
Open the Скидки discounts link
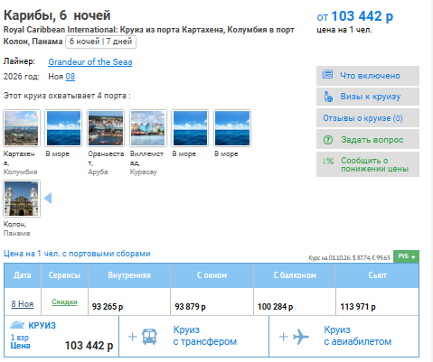(64, 302)
